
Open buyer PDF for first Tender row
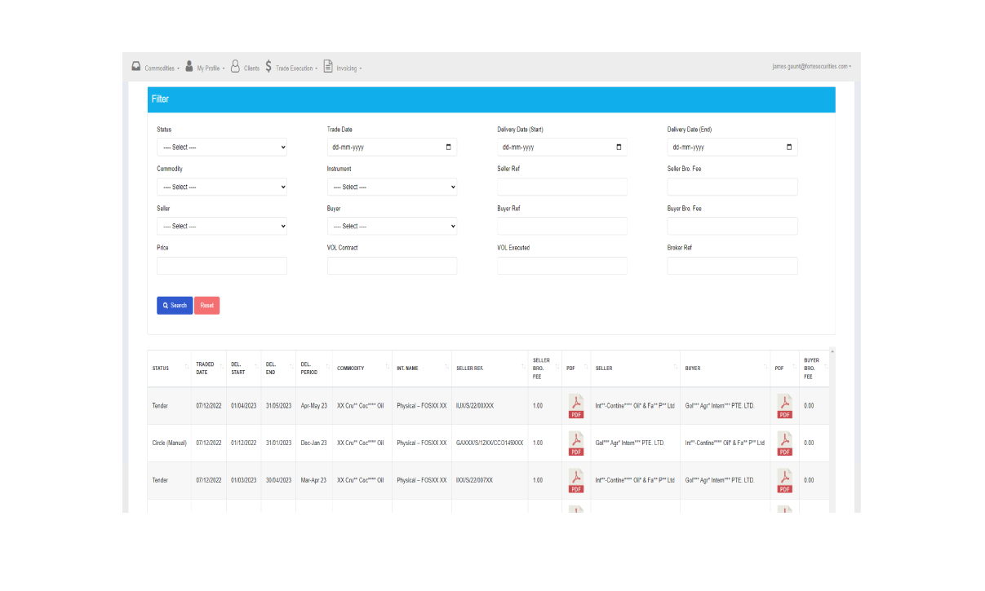tap(784, 405)
